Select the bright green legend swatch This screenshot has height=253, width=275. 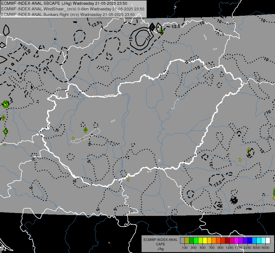(x=196, y=241)
